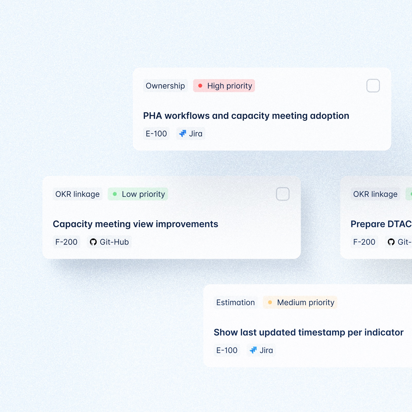Open the E-100 epic link on PHA card

[x=156, y=133]
